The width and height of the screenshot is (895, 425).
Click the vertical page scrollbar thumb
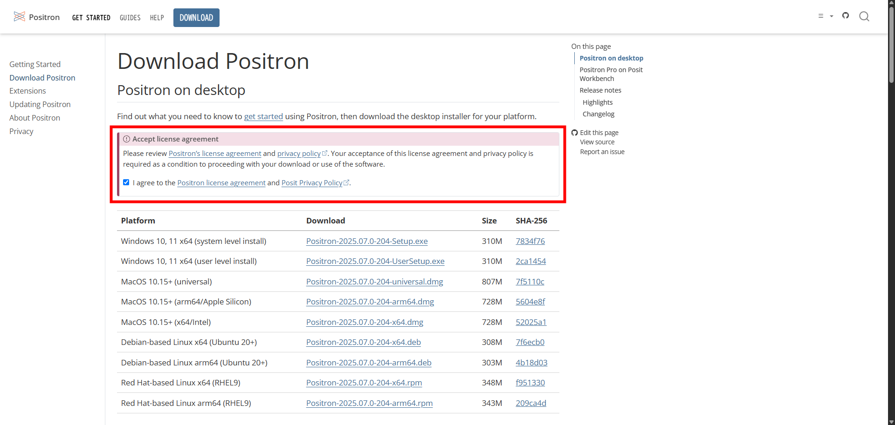[891, 44]
